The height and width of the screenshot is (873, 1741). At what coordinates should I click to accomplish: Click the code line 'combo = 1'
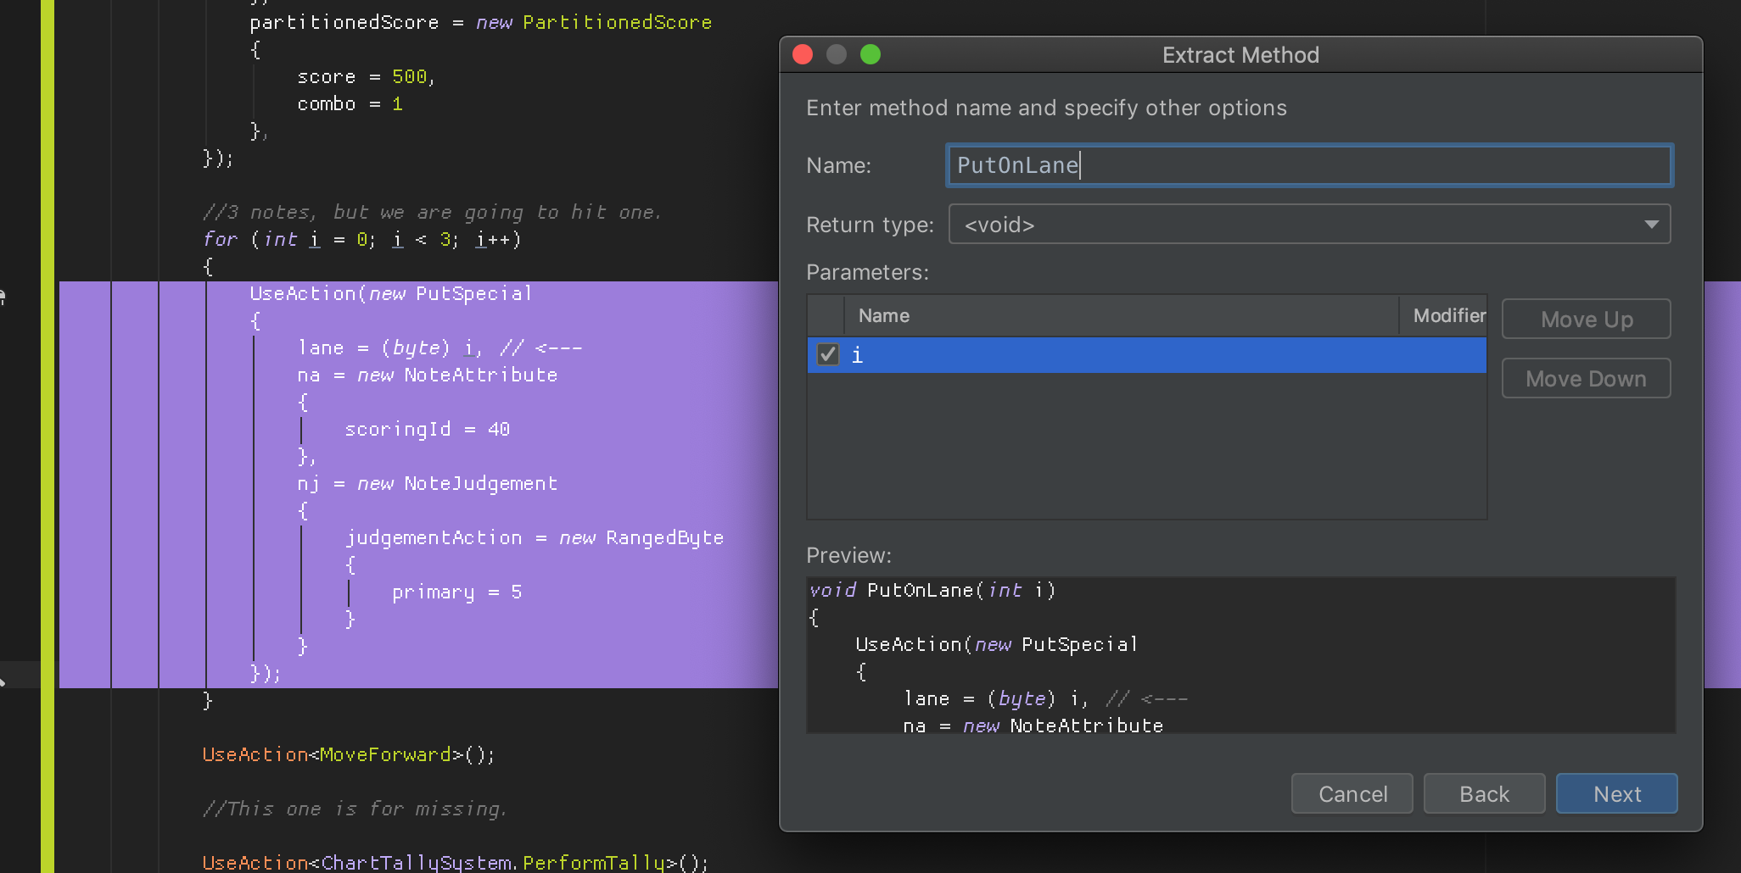(x=350, y=104)
